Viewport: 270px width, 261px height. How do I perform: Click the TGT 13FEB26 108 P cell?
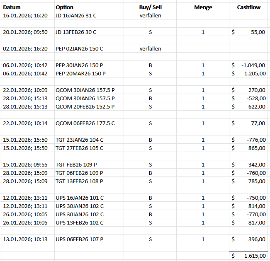coord(79,181)
